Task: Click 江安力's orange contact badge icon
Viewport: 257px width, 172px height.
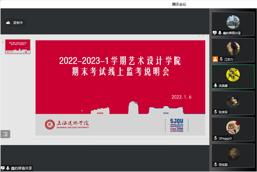Action: coord(215,59)
